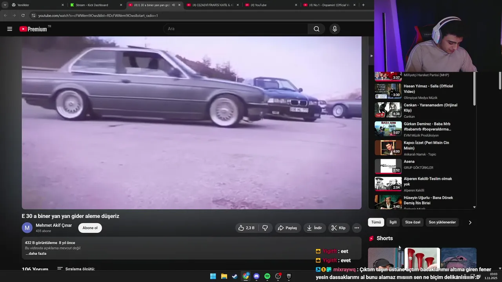Screen dimensions: 502x282
Task: Close the Yenilikler tab
Action: click(63, 5)
